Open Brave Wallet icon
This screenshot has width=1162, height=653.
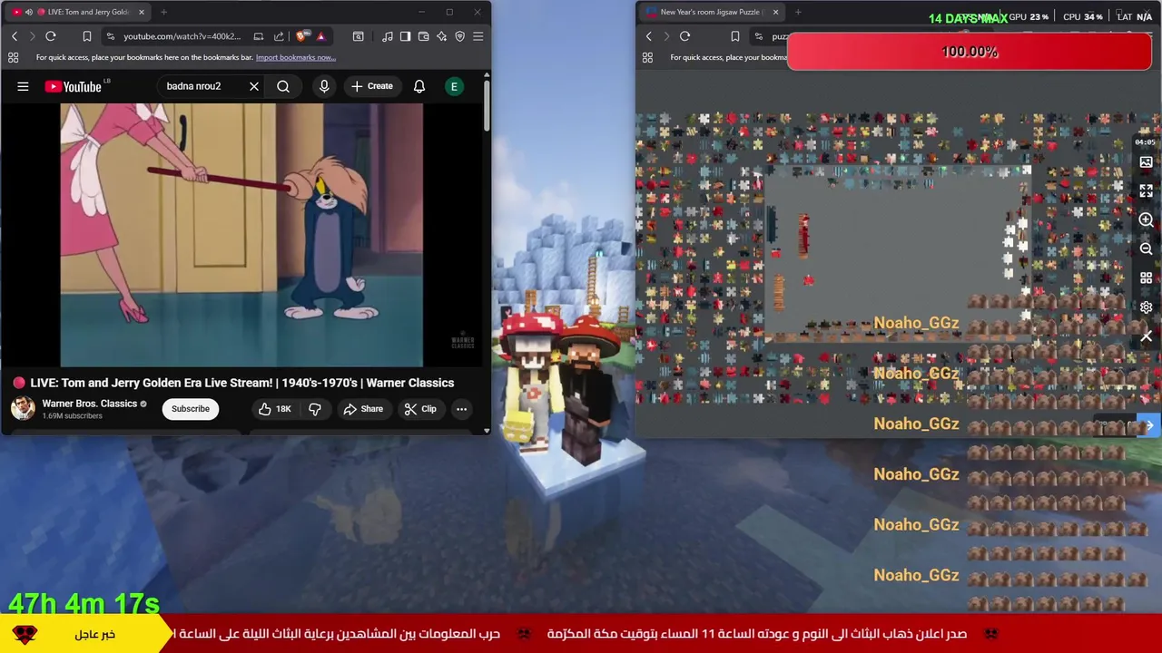423,36
